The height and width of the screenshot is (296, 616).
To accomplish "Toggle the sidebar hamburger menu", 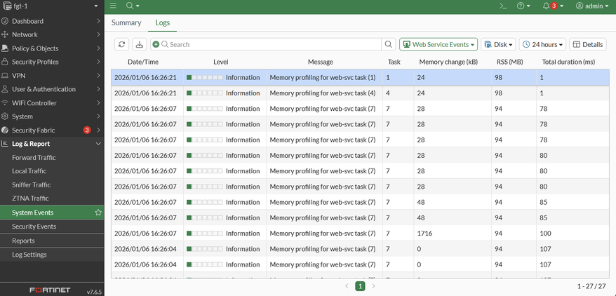I will [x=113, y=6].
